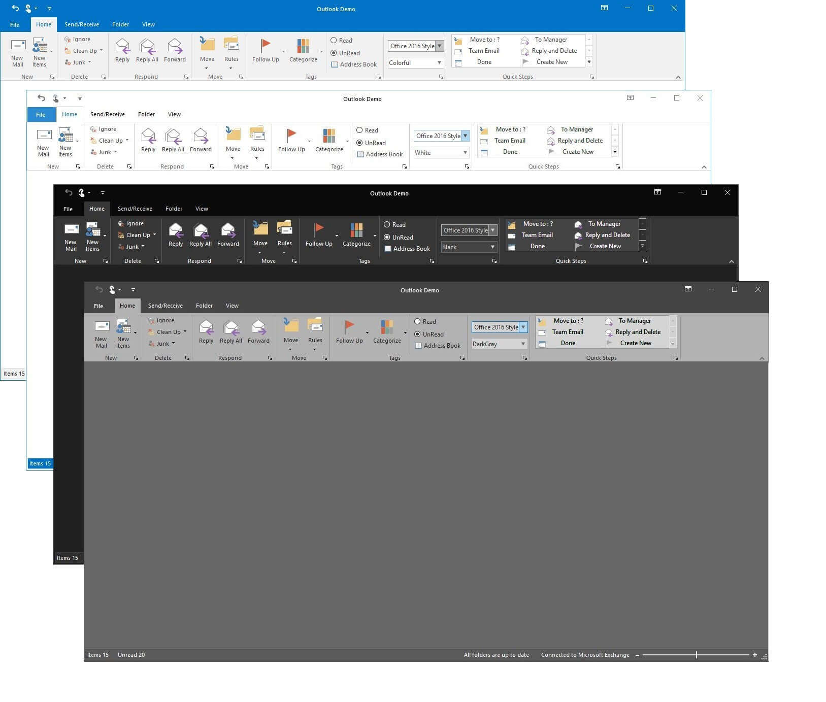826x702 pixels.
Task: Click Team Email in Black window
Action: pos(531,236)
